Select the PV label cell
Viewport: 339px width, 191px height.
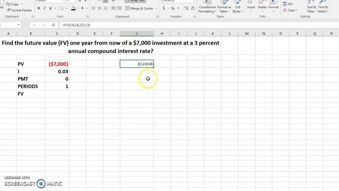pyautogui.click(x=31, y=64)
